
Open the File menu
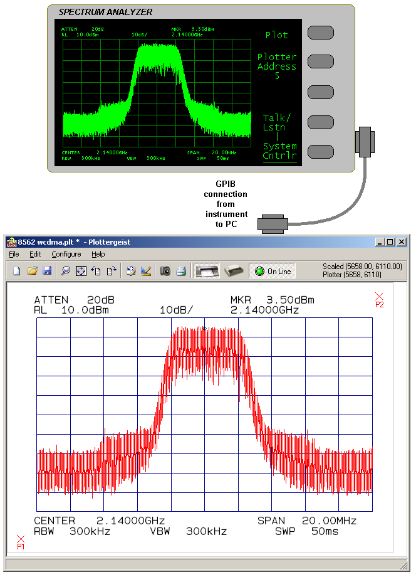[x=14, y=254]
